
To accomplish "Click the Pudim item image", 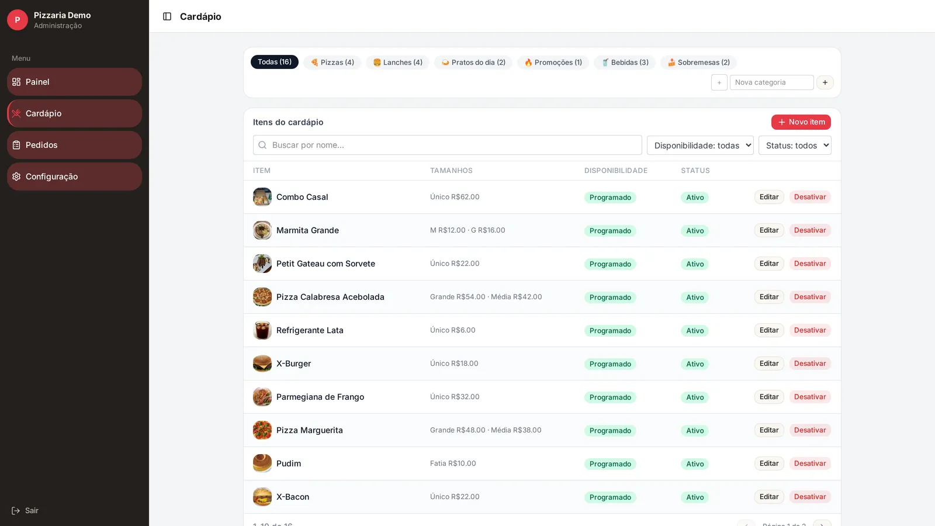I will 262,463.
